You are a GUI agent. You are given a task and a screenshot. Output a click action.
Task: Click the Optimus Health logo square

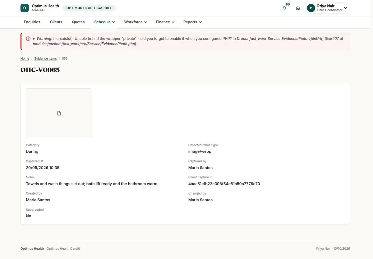(x=25, y=8)
